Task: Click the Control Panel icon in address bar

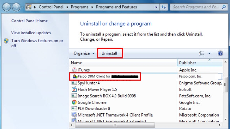Action: coord(29,7)
